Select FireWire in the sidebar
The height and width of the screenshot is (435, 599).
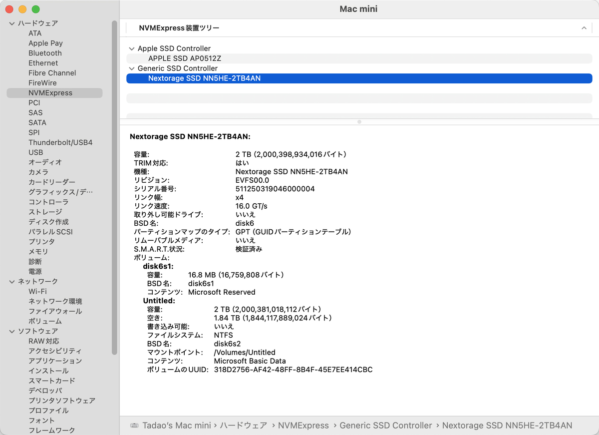pos(42,83)
